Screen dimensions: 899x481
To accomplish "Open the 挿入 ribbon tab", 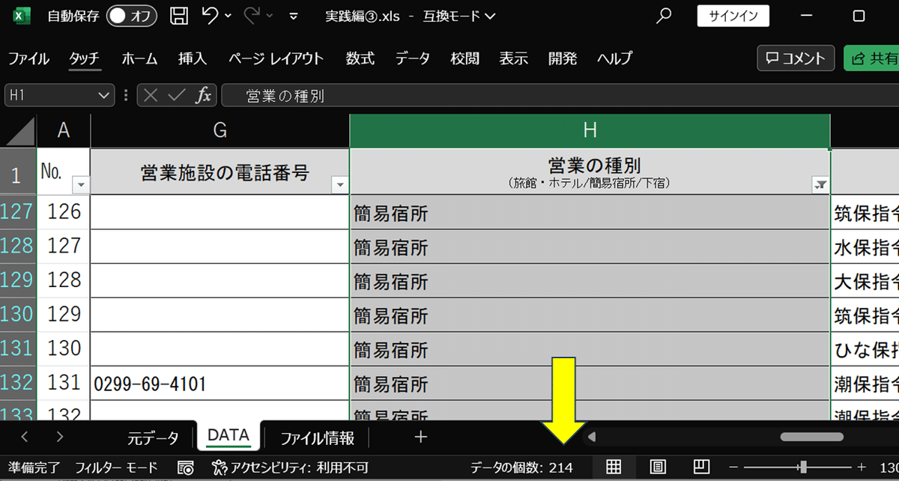I will 193,58.
